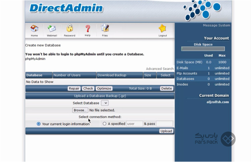Viewport: 251px width, 162px height.
Task: Click the 'Your Account' heading
Action: (x=216, y=38)
